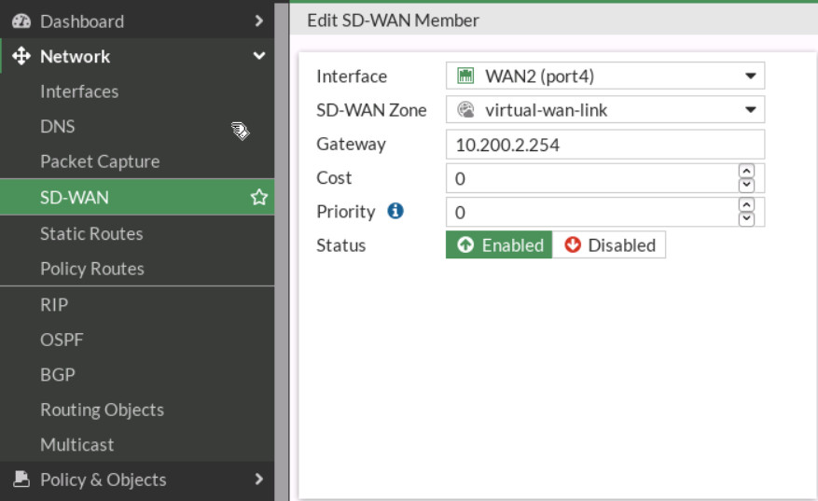Viewport: 818px width, 501px height.
Task: Click the SD-WAN favorite star icon
Action: click(259, 198)
